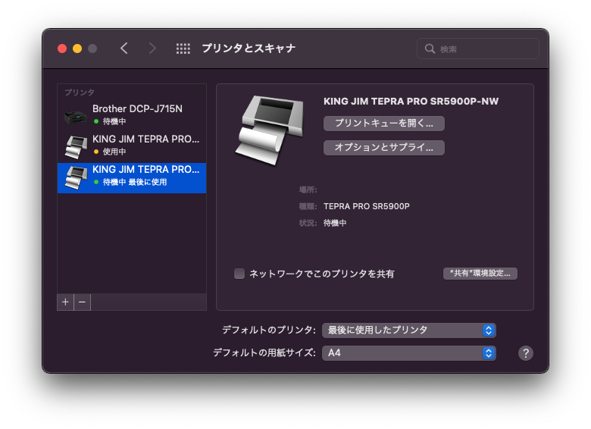Go back with the left chevron
The height and width of the screenshot is (429, 591).
pos(124,49)
